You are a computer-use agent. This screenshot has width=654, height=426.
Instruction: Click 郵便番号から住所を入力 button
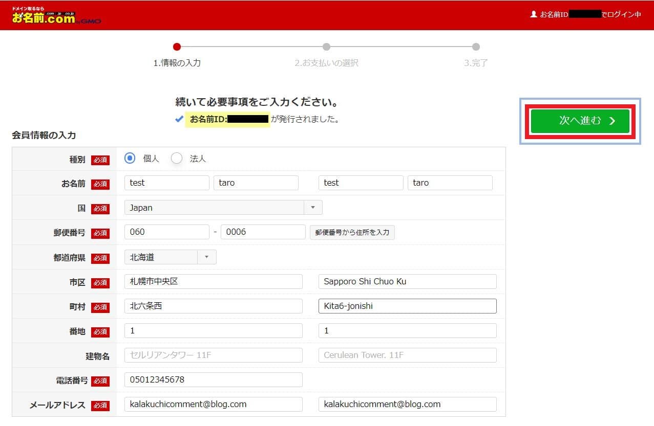tap(352, 232)
